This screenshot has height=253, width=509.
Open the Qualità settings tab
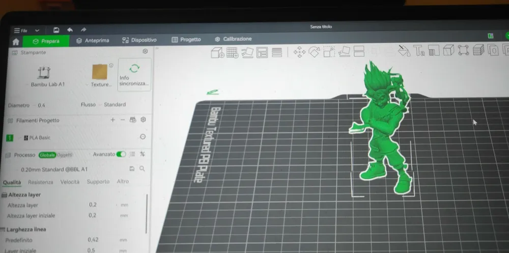[12, 183]
